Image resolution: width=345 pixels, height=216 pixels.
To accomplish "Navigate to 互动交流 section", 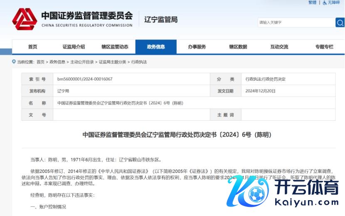I will pos(279,47).
